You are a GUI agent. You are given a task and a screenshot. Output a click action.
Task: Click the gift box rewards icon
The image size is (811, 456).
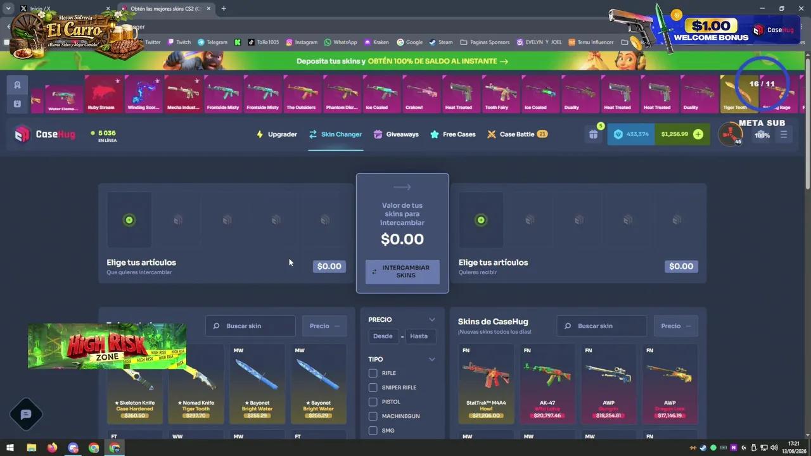[x=593, y=134]
